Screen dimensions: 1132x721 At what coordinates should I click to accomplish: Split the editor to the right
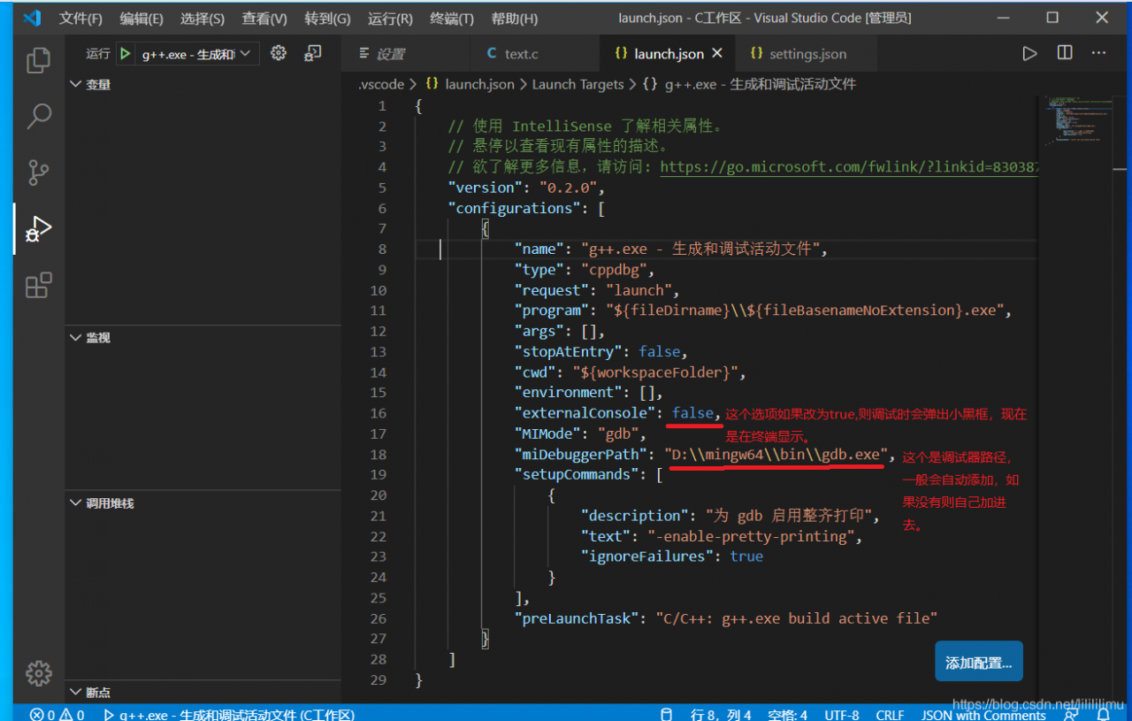click(1065, 53)
